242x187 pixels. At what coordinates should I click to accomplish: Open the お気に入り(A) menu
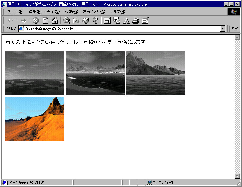94,12
